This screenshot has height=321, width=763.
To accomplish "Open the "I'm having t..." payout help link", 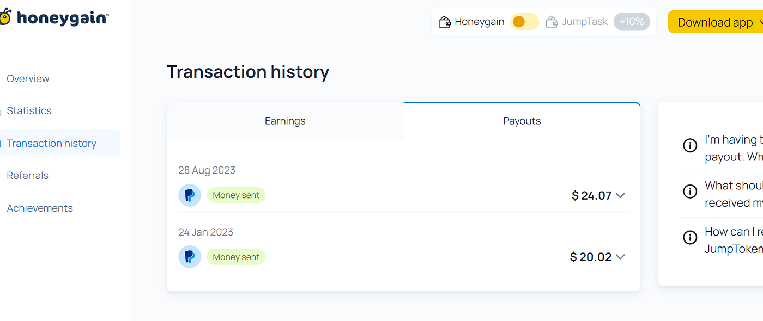I will pos(734,148).
